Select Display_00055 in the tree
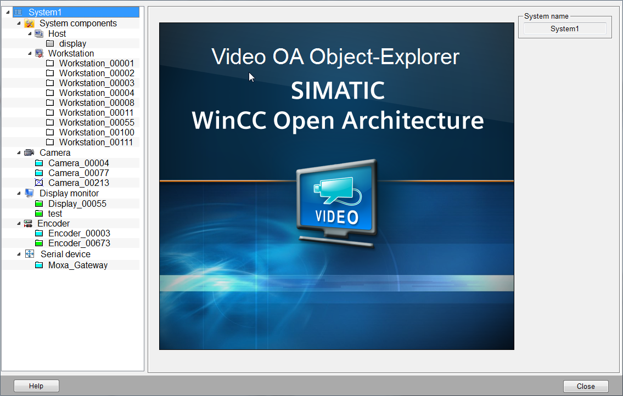The width and height of the screenshot is (623, 396). tap(77, 203)
